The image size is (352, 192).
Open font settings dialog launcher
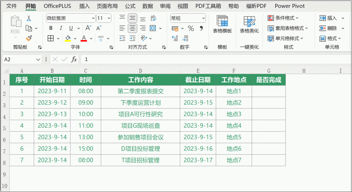[x=111, y=47]
